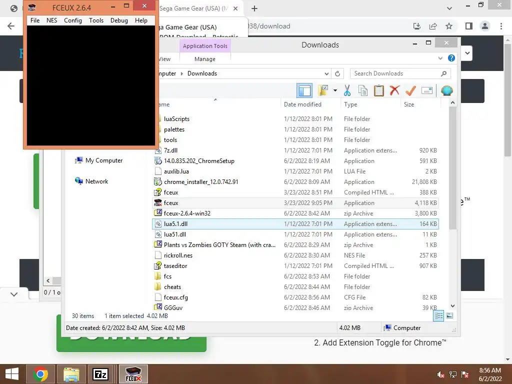Screen dimensions: 512x384
Task: Click Chrome share page icon
Action: pyautogui.click(x=433, y=26)
